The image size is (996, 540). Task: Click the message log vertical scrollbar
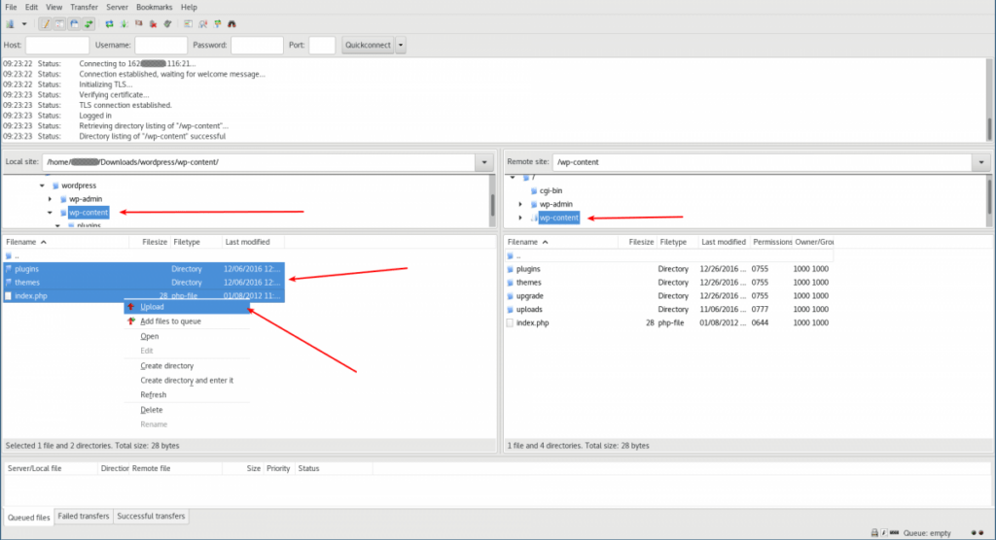click(x=989, y=100)
